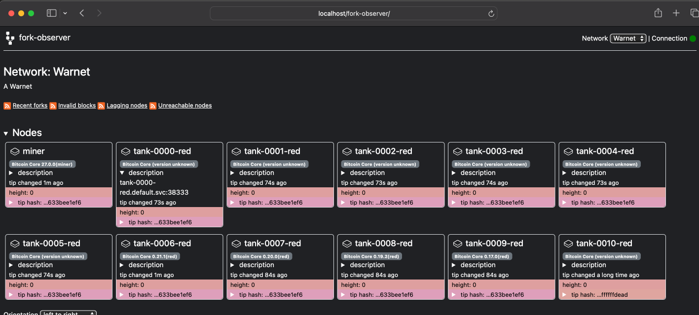
Task: Click the RSS icon beside Unreachable nodes
Action: click(153, 106)
